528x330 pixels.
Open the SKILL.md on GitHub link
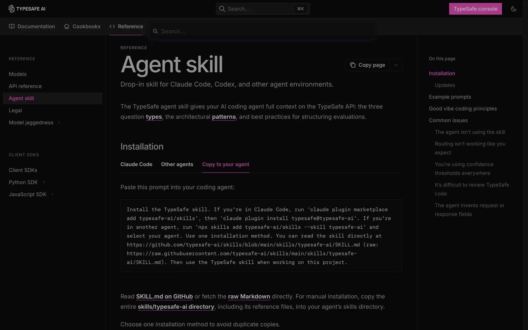(164, 296)
